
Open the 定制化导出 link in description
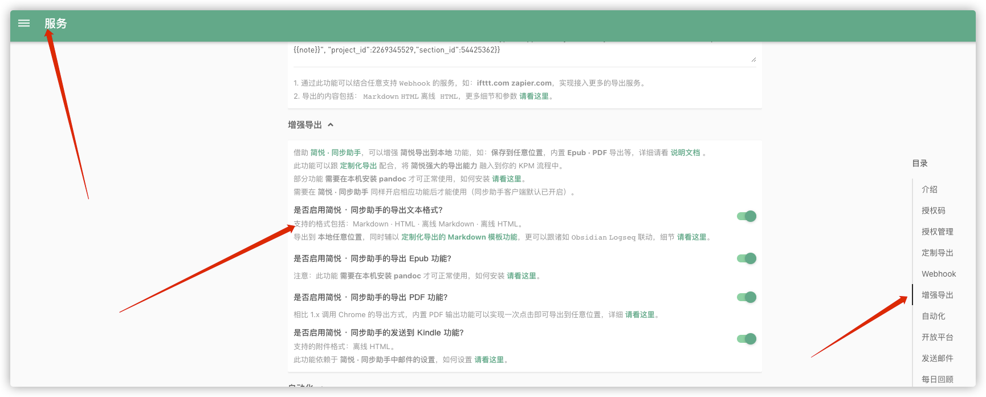(x=358, y=165)
